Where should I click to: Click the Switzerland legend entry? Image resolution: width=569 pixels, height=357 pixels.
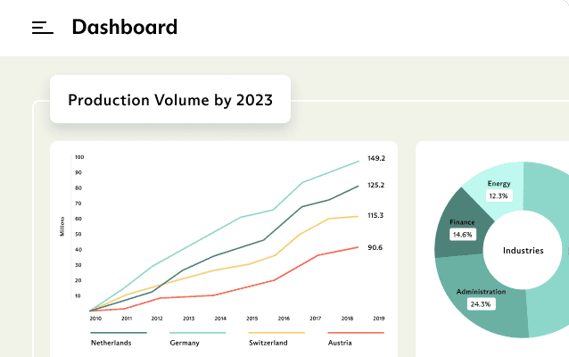[268, 343]
